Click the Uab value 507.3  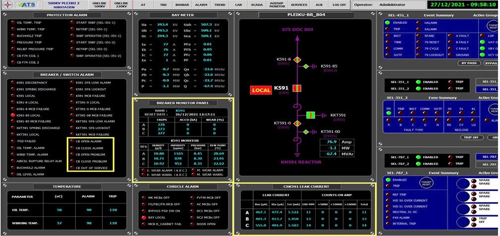(x=206, y=24)
